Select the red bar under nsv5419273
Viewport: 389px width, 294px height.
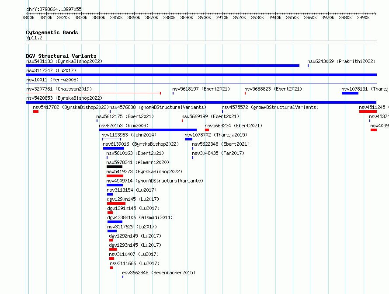coord(115,176)
